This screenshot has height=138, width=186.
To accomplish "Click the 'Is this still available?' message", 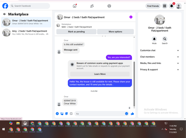I will pos(74,44).
